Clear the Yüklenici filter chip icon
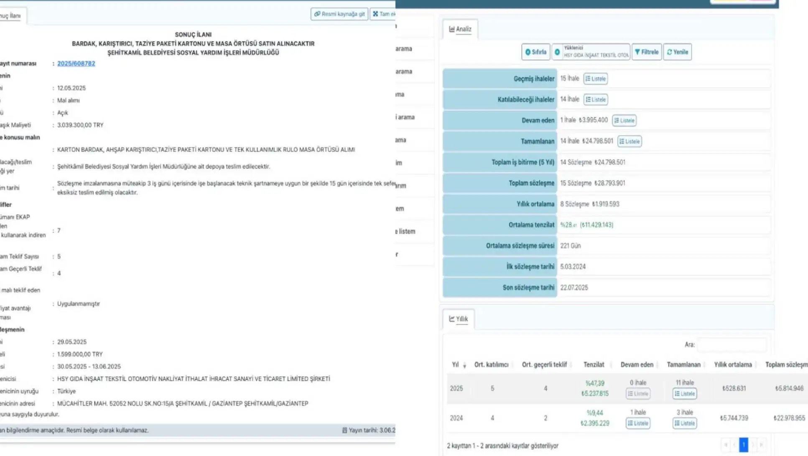808x456 pixels. coord(557,52)
